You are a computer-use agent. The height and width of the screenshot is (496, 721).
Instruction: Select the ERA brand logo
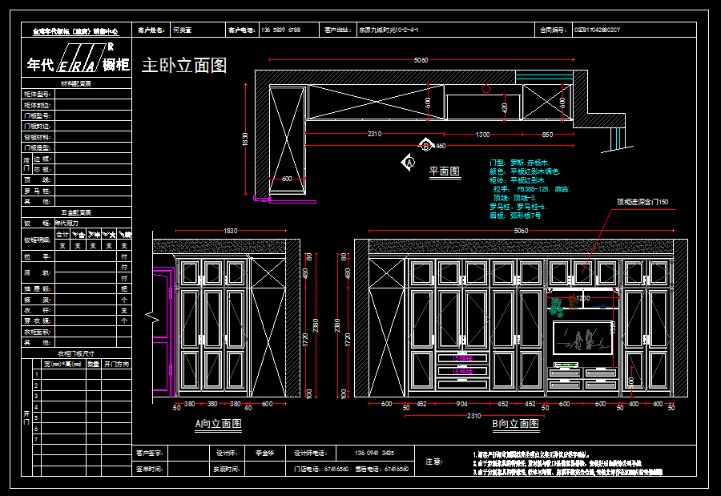click(79, 65)
